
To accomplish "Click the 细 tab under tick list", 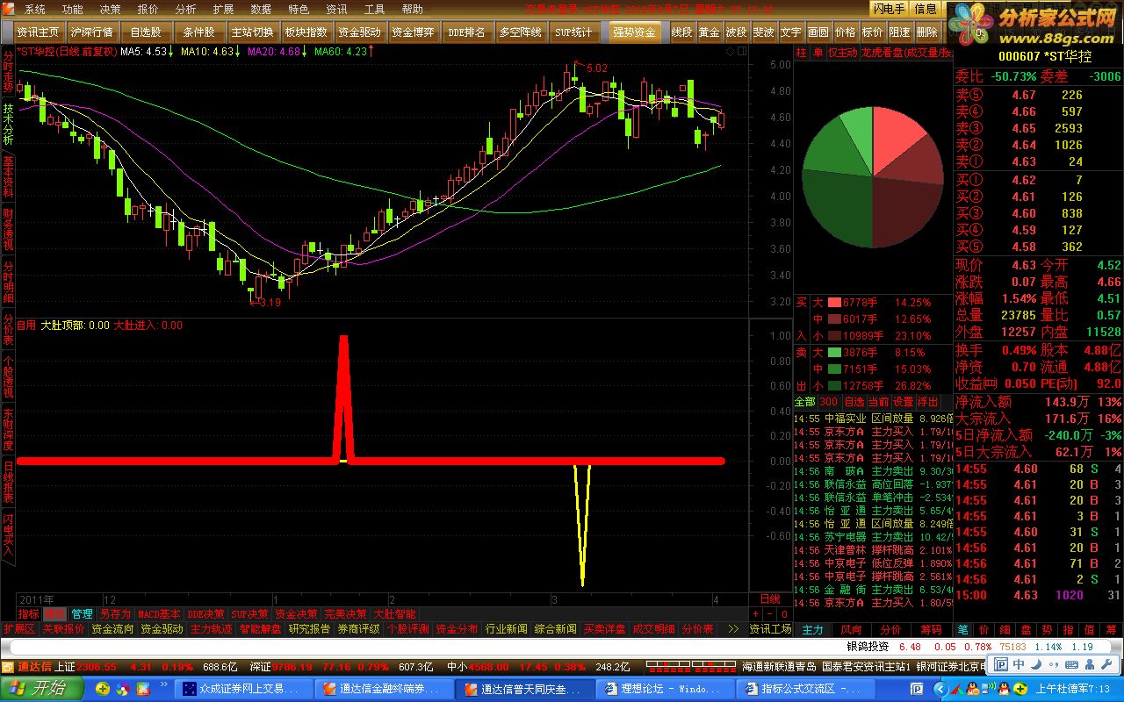I will click(1004, 629).
